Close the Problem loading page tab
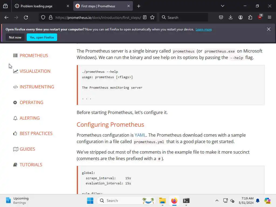276x207 pixels. pyautogui.click(x=68, y=6)
